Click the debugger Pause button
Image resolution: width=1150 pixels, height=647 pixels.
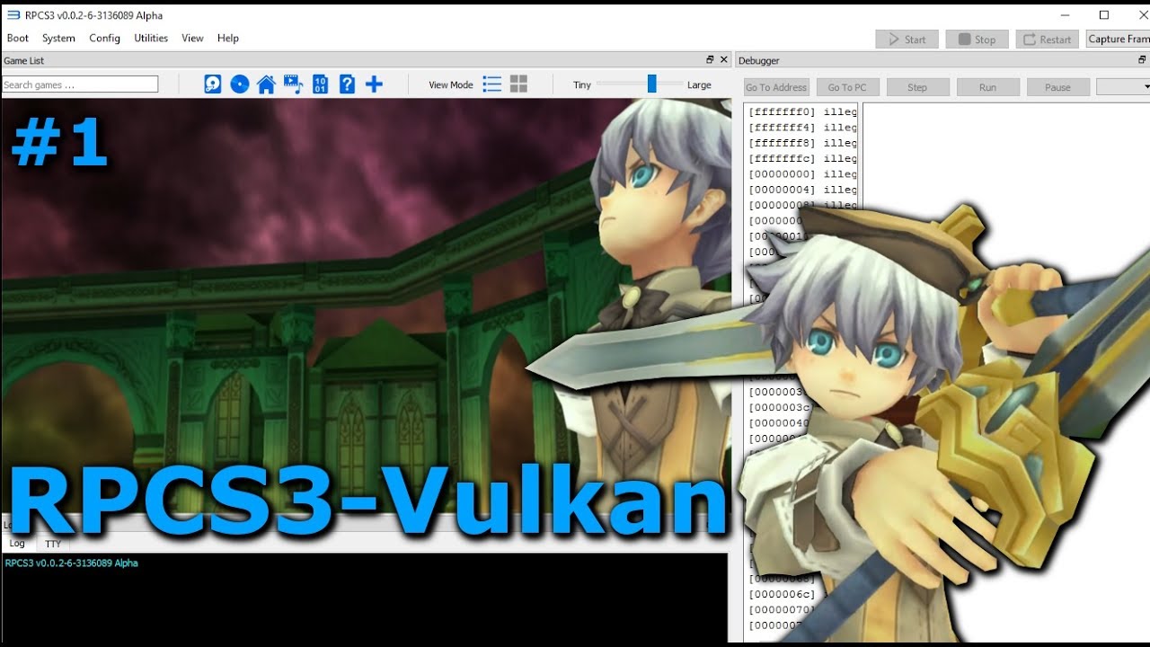[x=1058, y=87]
